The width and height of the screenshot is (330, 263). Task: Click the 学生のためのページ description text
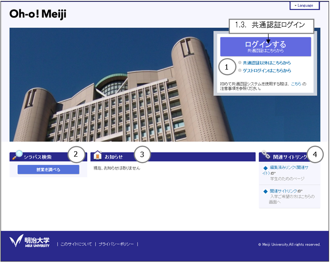[x=287, y=179]
